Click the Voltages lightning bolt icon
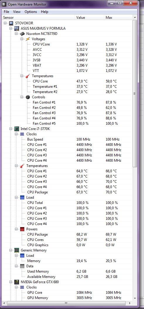Screen dimensions: 144x309 (28, 39)
